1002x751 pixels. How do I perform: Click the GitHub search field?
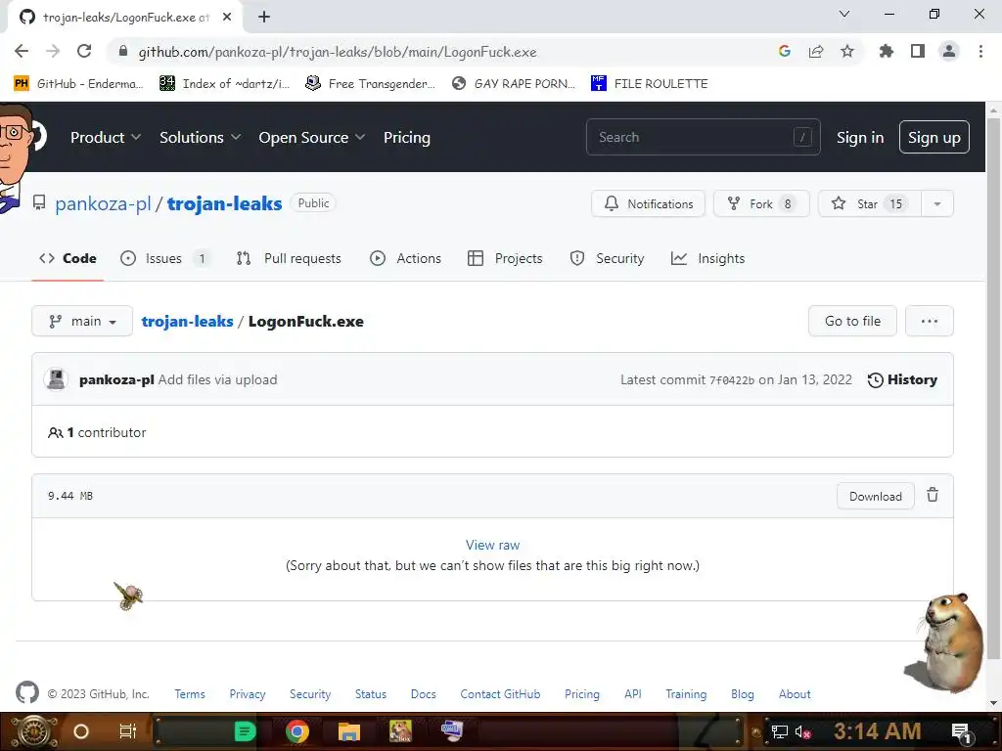pos(703,137)
